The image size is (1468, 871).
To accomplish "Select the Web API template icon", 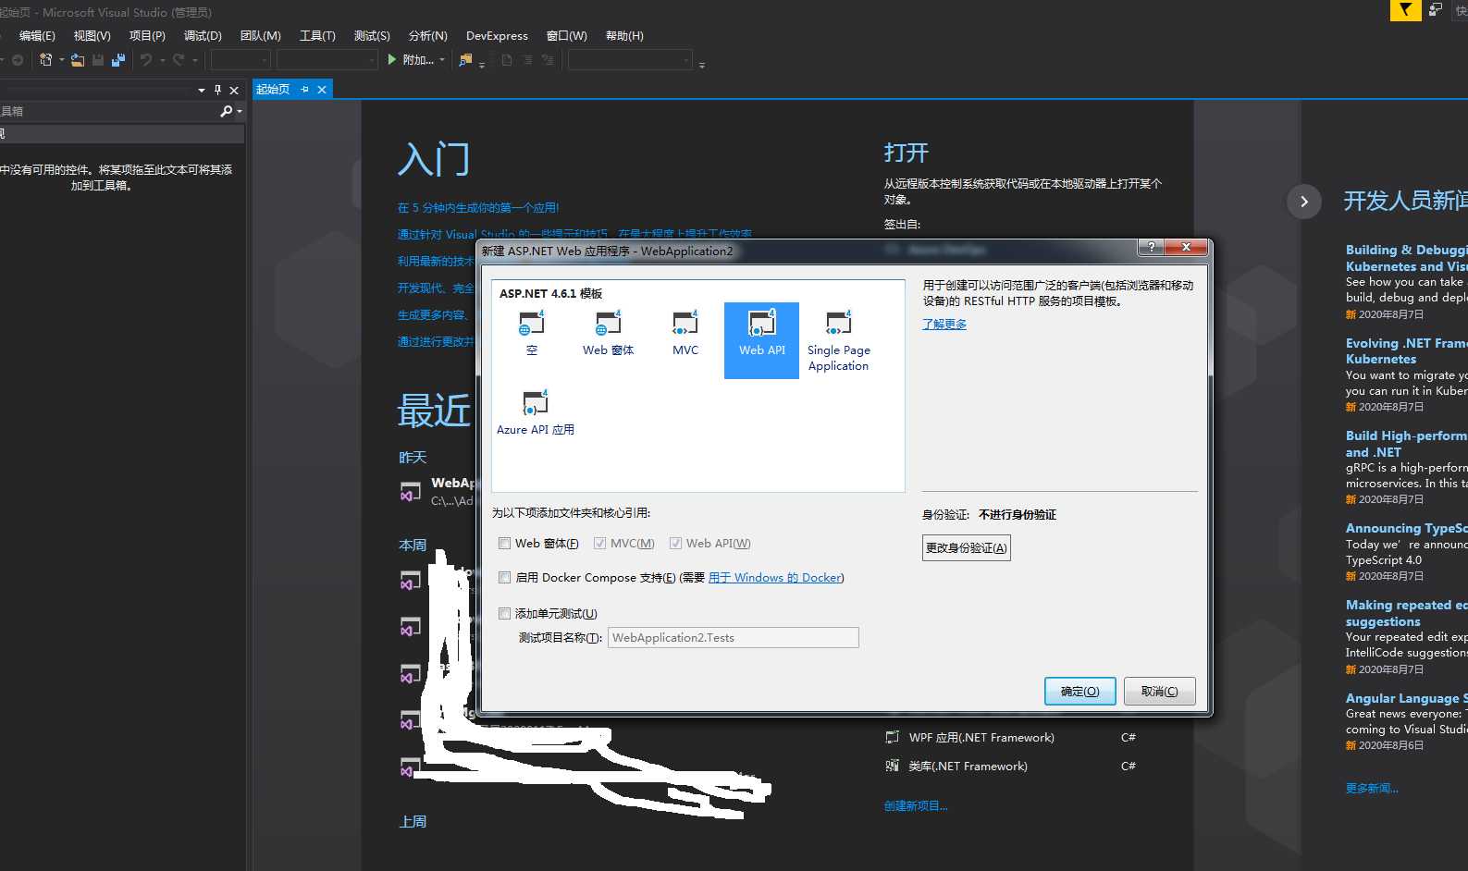I will pos(761,323).
